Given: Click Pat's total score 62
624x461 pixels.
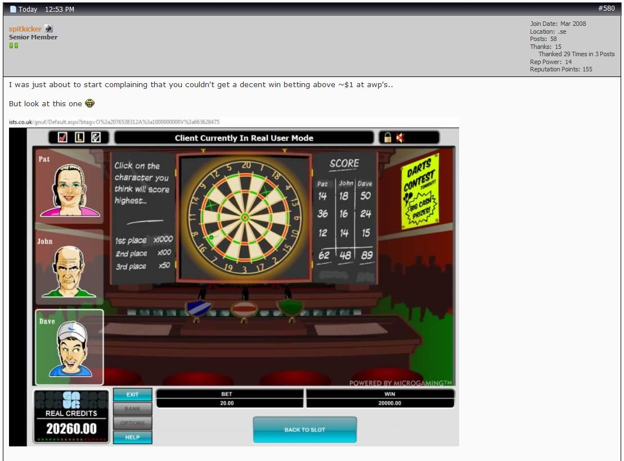Looking at the screenshot, I should (324, 255).
